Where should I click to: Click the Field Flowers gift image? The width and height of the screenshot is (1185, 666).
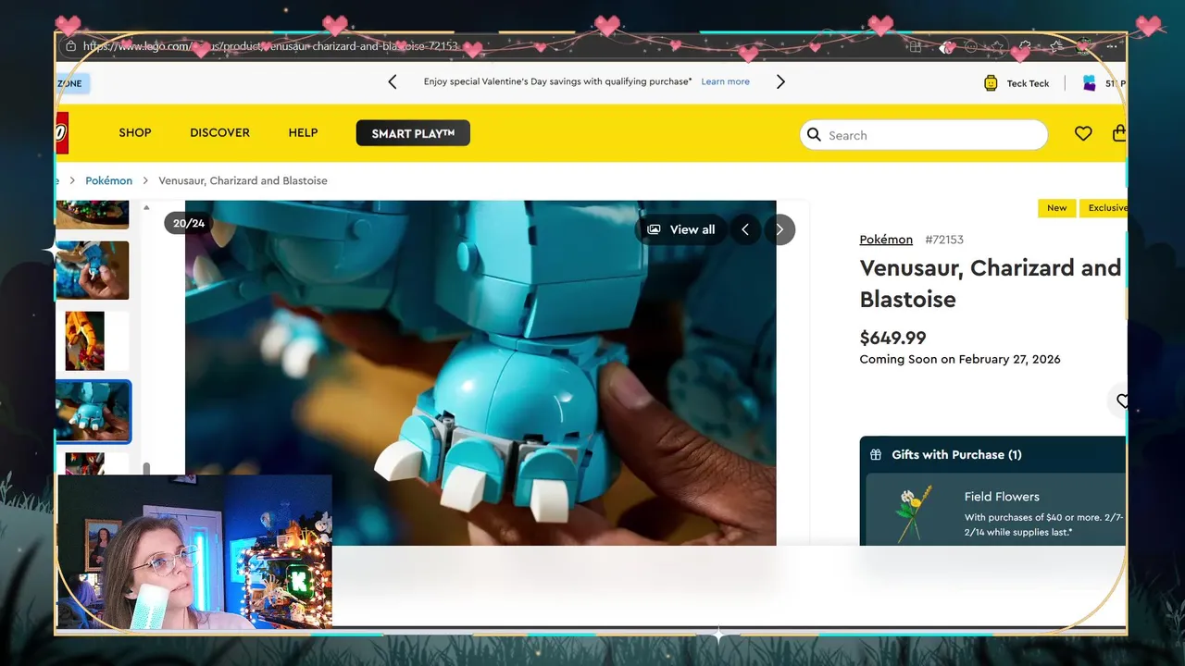tap(913, 514)
